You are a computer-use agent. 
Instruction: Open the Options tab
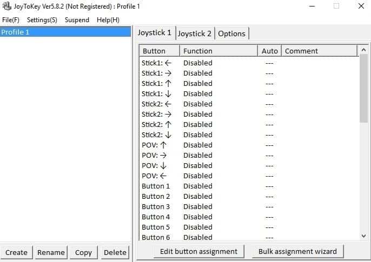pyautogui.click(x=231, y=33)
